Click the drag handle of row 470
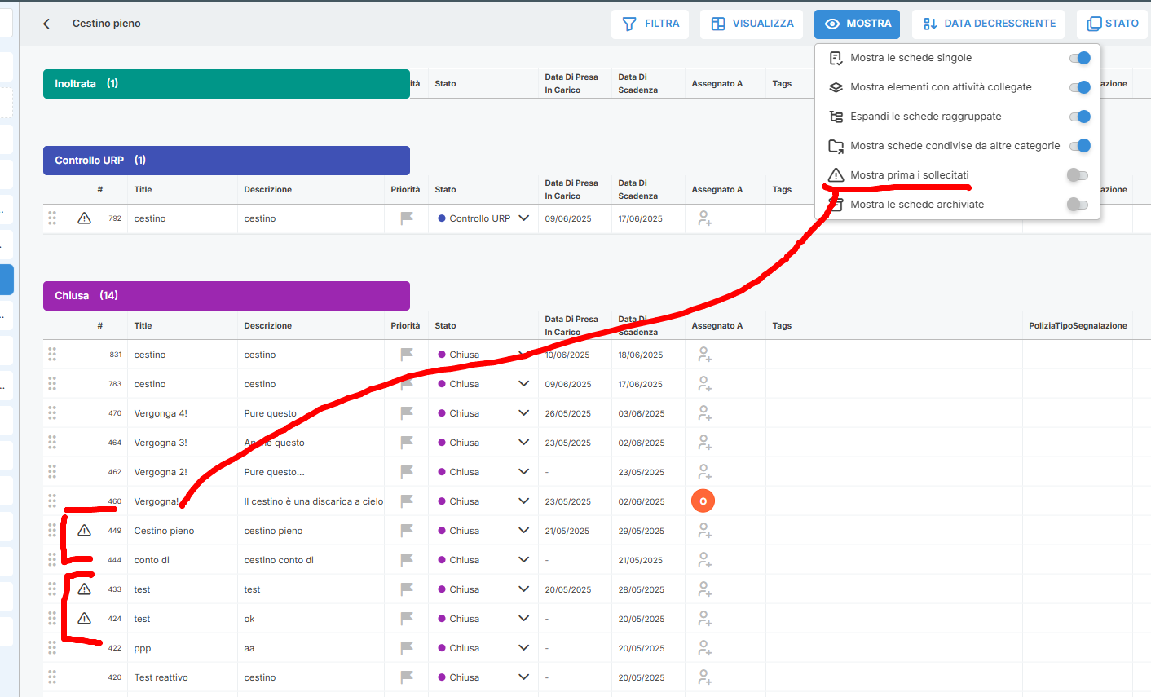The height and width of the screenshot is (697, 1151). point(52,413)
